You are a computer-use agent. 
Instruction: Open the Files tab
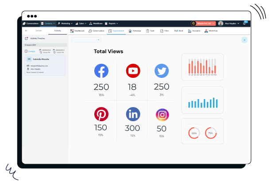point(164,31)
